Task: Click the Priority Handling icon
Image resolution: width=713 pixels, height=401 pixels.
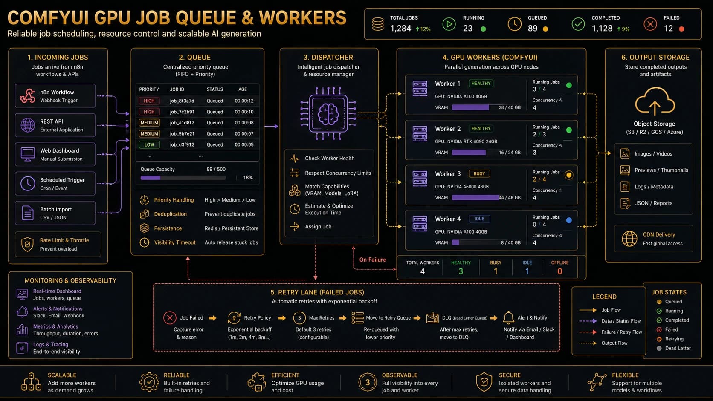Action: point(145,200)
